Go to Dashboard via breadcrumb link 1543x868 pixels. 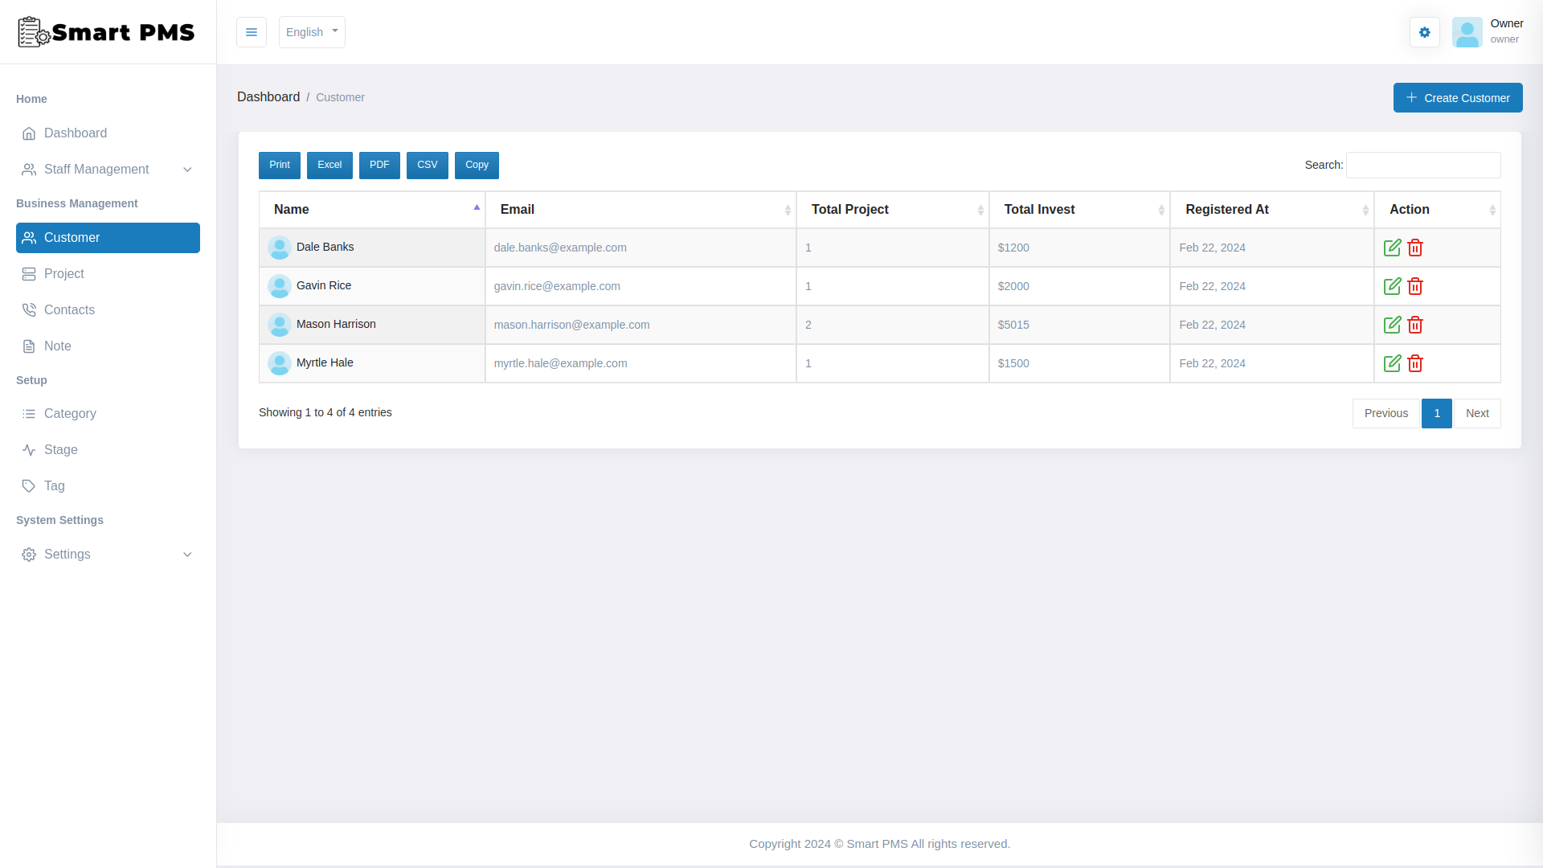pyautogui.click(x=268, y=96)
